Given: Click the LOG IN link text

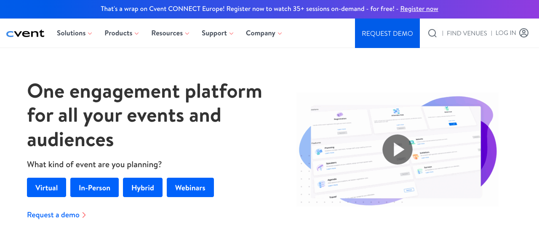Looking at the screenshot, I should tap(506, 33).
